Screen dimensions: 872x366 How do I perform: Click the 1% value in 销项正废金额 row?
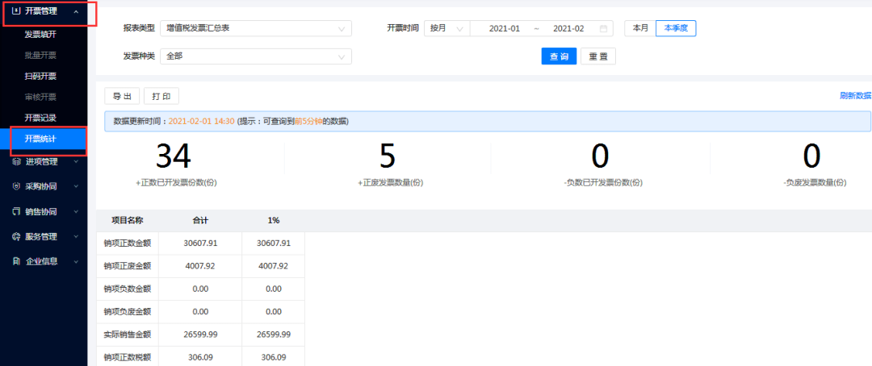pyautogui.click(x=274, y=266)
